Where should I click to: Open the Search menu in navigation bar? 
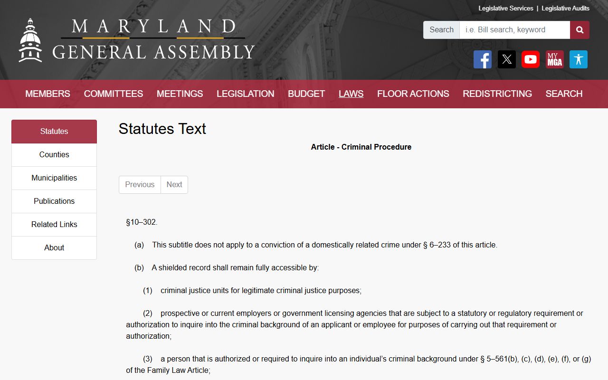[564, 94]
